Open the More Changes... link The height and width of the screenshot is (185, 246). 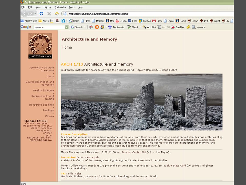tap(41, 140)
